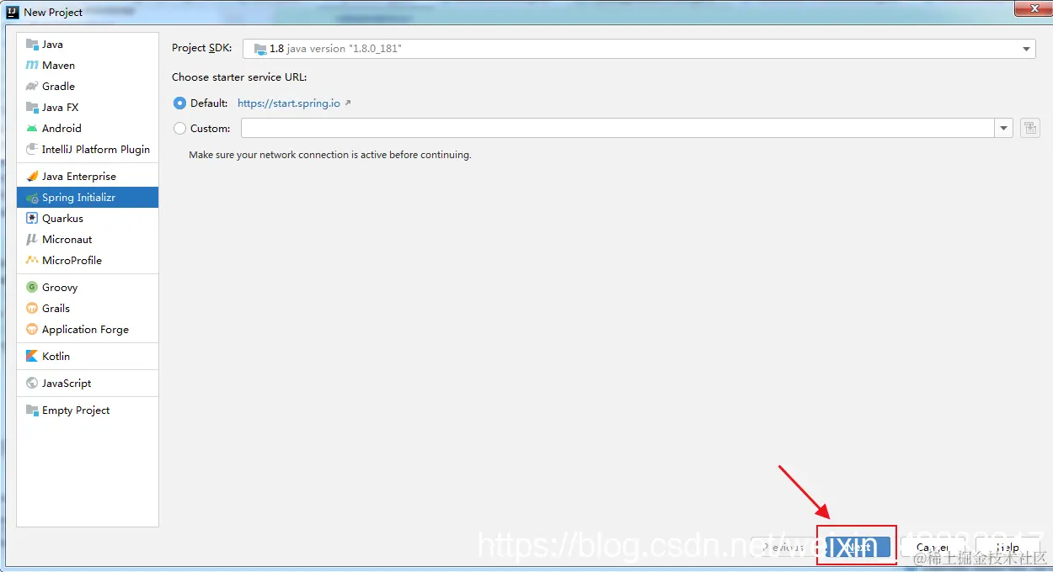Click the network connection notice text
Screen dimensions: 1053x572
pyautogui.click(x=330, y=155)
